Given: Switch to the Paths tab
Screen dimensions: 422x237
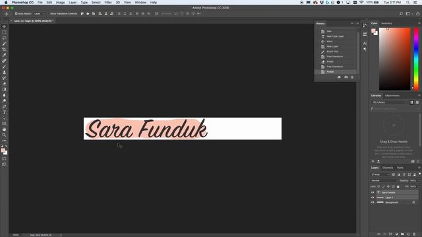Looking at the screenshot, I should coord(400,168).
